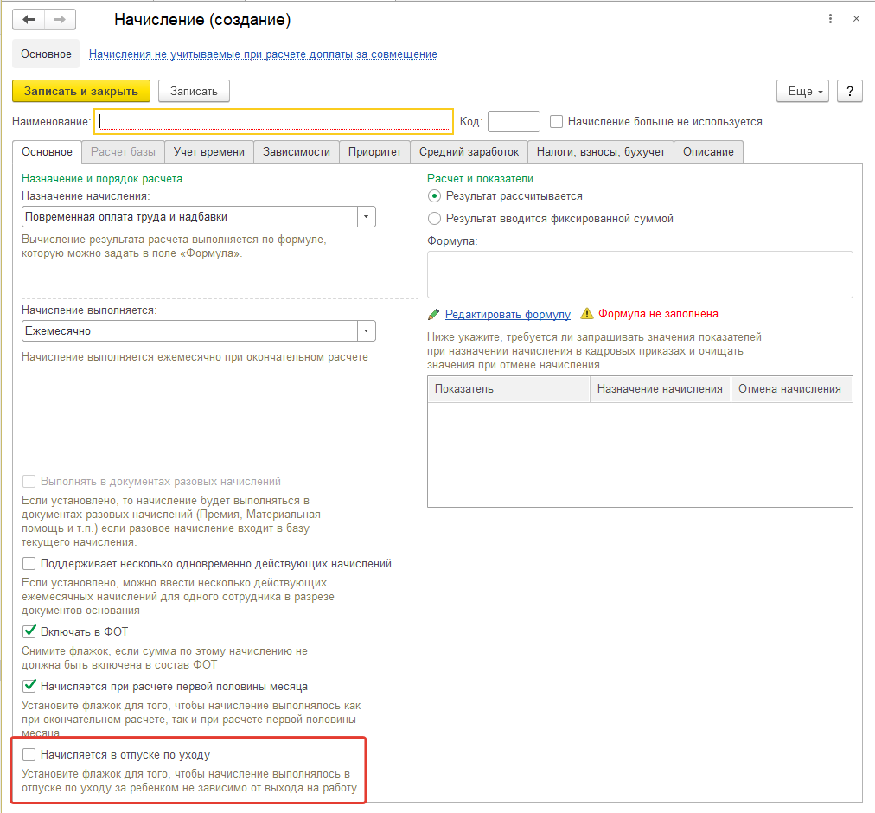Image resolution: width=875 pixels, height=813 pixels.
Task: Open the Еще dropdown menu
Action: 802,91
